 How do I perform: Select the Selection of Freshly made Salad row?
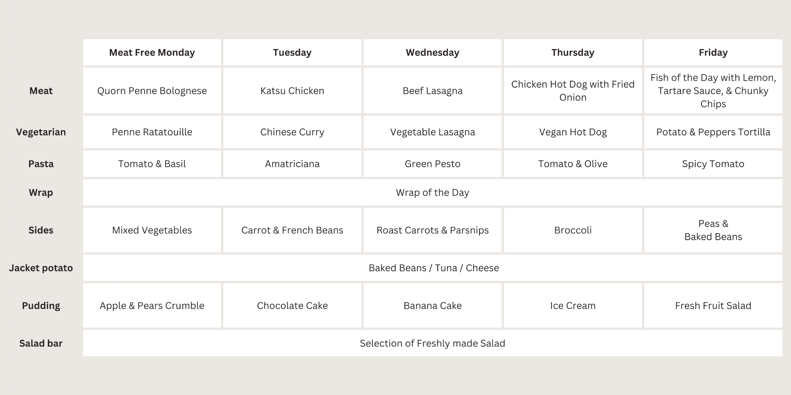click(x=432, y=343)
